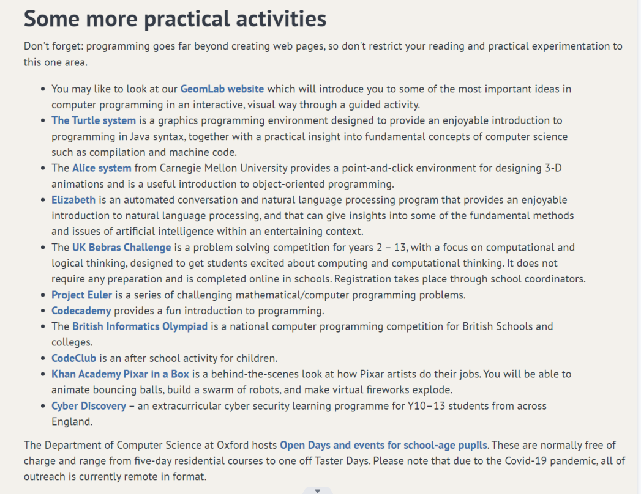Open the GeomLab website link
This screenshot has height=494, width=641.
coord(222,89)
